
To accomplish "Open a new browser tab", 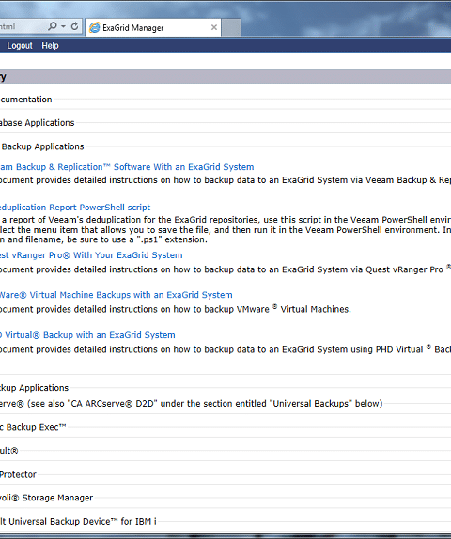I will [231, 27].
